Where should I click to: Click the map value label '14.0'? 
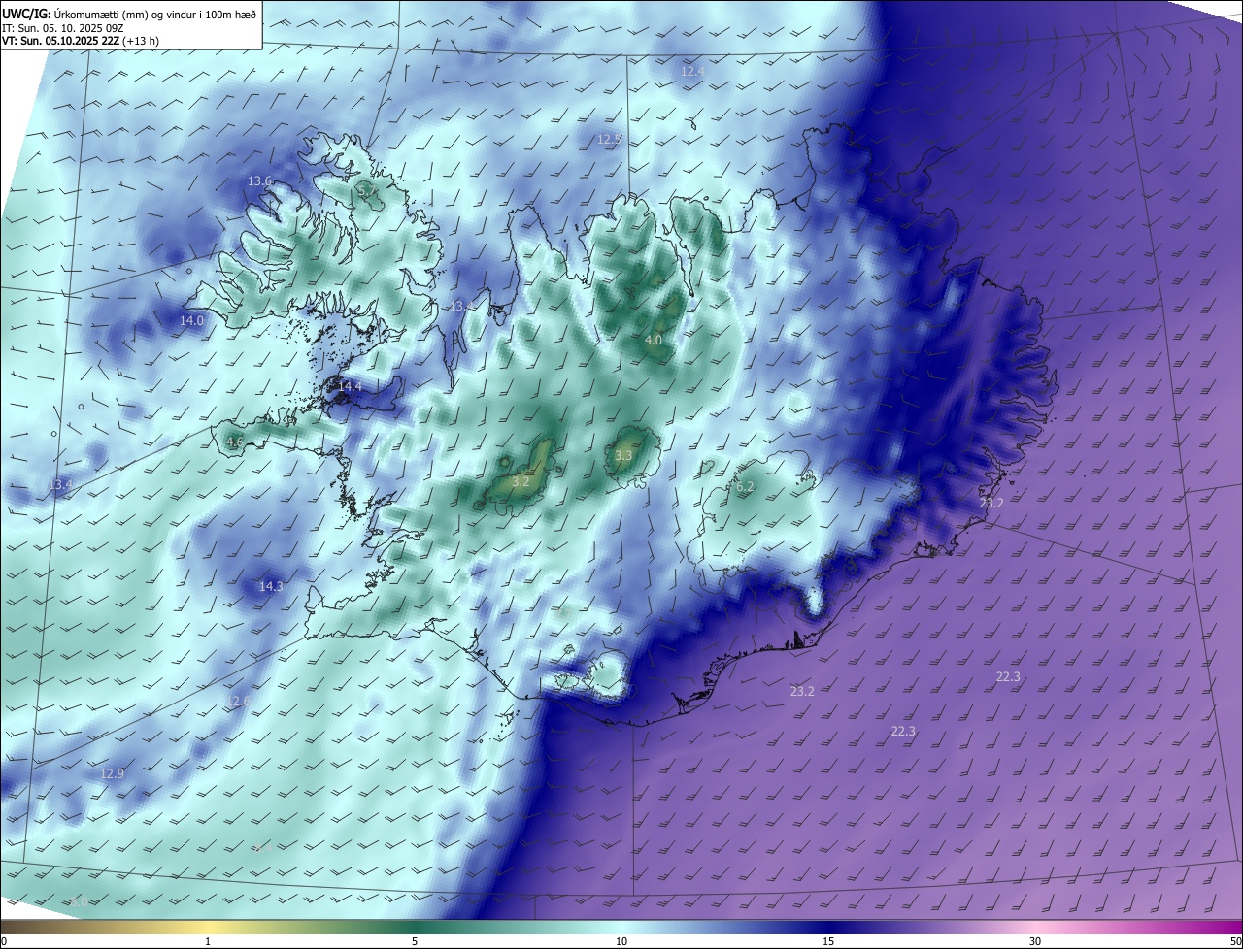(192, 320)
